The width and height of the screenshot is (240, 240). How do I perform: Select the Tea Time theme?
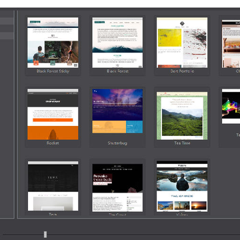point(182,116)
